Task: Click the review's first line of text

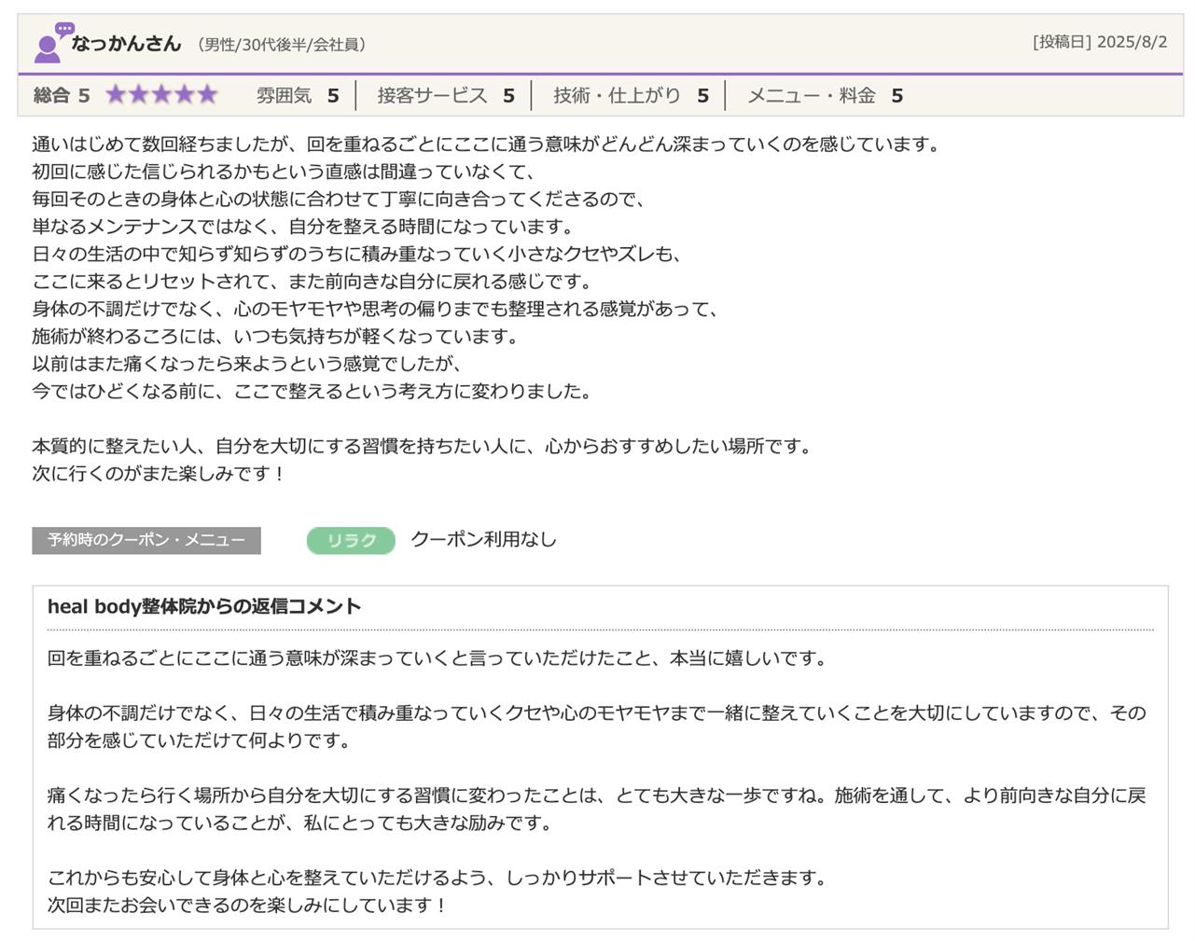Action: click(487, 145)
